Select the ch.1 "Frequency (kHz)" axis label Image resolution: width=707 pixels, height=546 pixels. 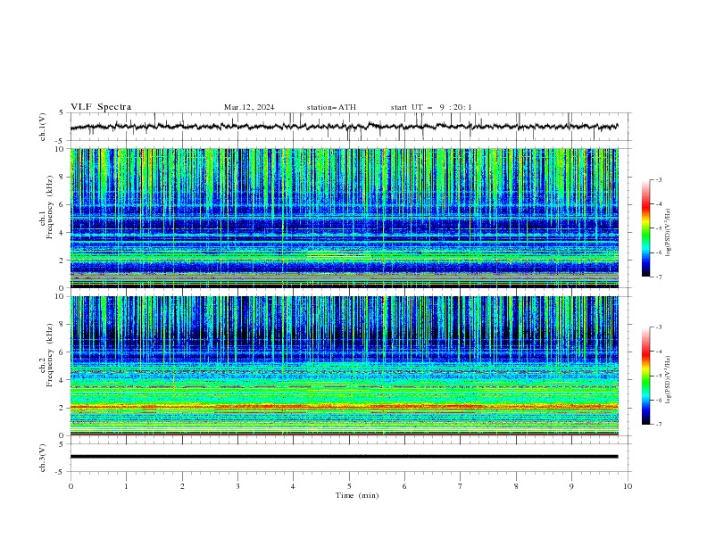(x=50, y=208)
